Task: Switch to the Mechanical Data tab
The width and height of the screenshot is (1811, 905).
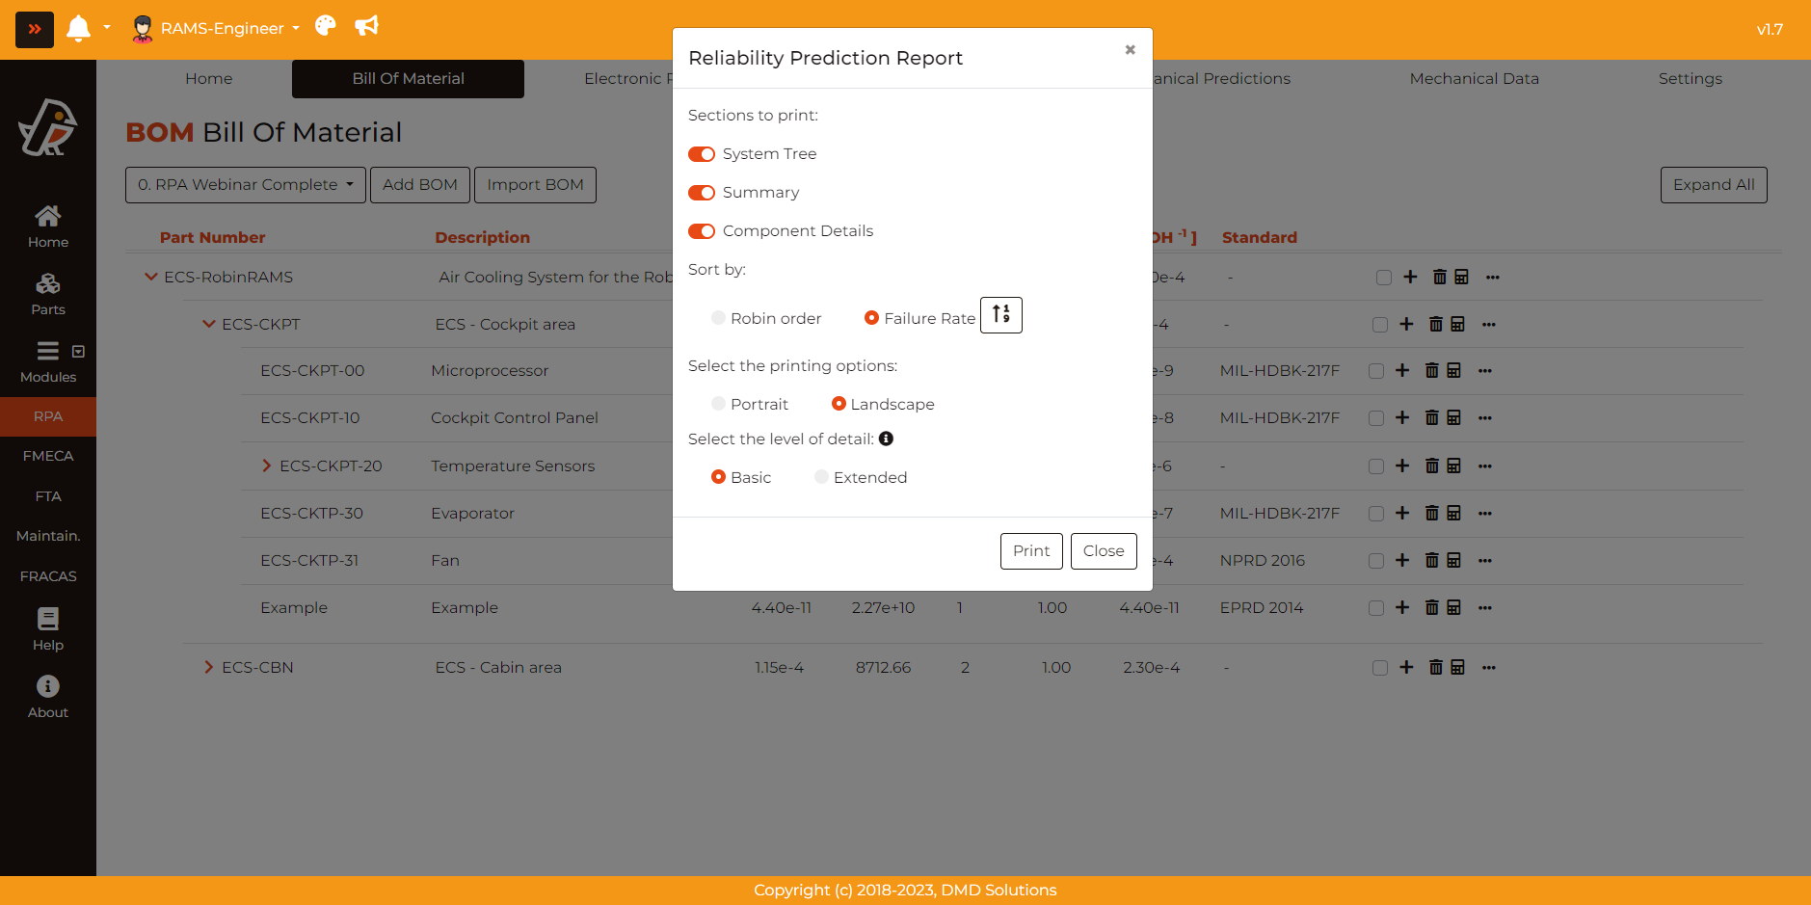Action: pos(1474,79)
